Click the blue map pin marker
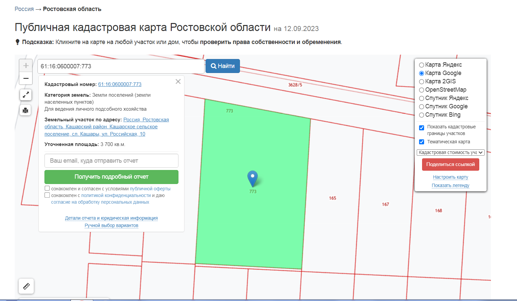The height and width of the screenshot is (301, 517). click(x=253, y=179)
